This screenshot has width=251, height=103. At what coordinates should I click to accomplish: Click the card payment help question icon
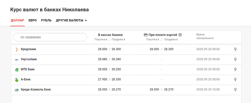[x=180, y=35]
